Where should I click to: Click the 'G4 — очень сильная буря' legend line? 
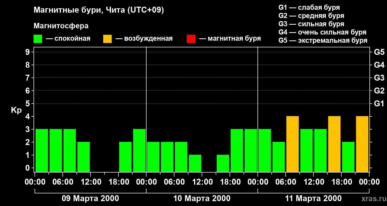(x=322, y=32)
